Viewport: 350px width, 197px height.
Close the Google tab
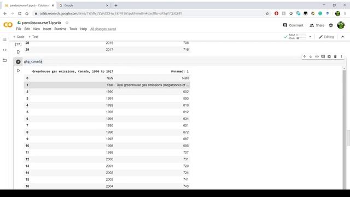[107, 5]
